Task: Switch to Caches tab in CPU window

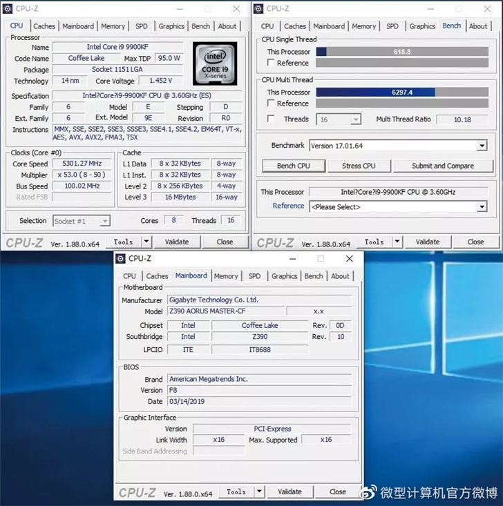Action: point(44,26)
